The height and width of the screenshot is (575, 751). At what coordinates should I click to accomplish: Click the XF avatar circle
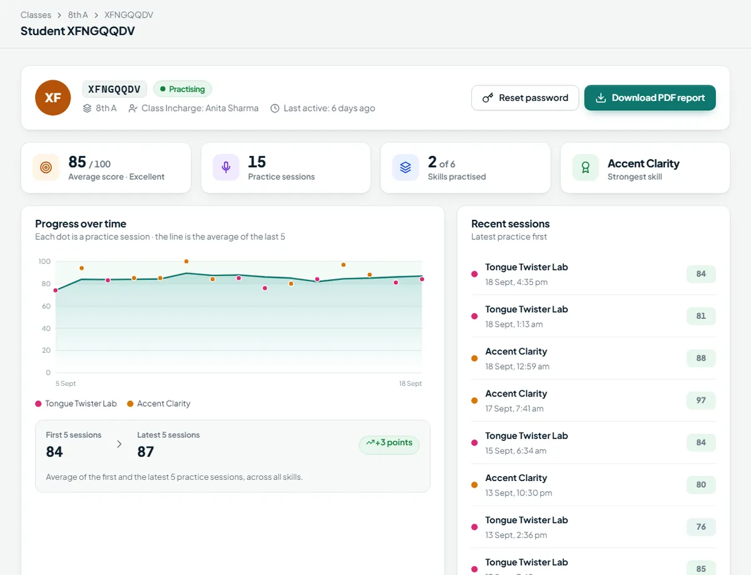click(53, 98)
